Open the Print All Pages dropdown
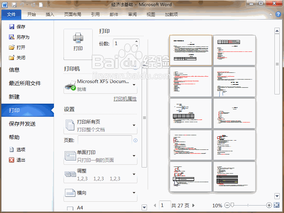The height and width of the screenshot is (213, 284). coord(100,126)
